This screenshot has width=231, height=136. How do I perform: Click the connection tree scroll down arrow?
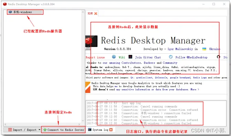point(83,121)
